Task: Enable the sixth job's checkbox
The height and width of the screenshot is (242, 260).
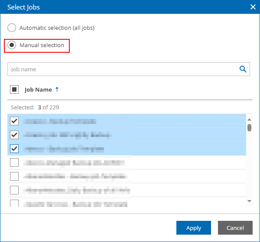Action: [x=14, y=190]
